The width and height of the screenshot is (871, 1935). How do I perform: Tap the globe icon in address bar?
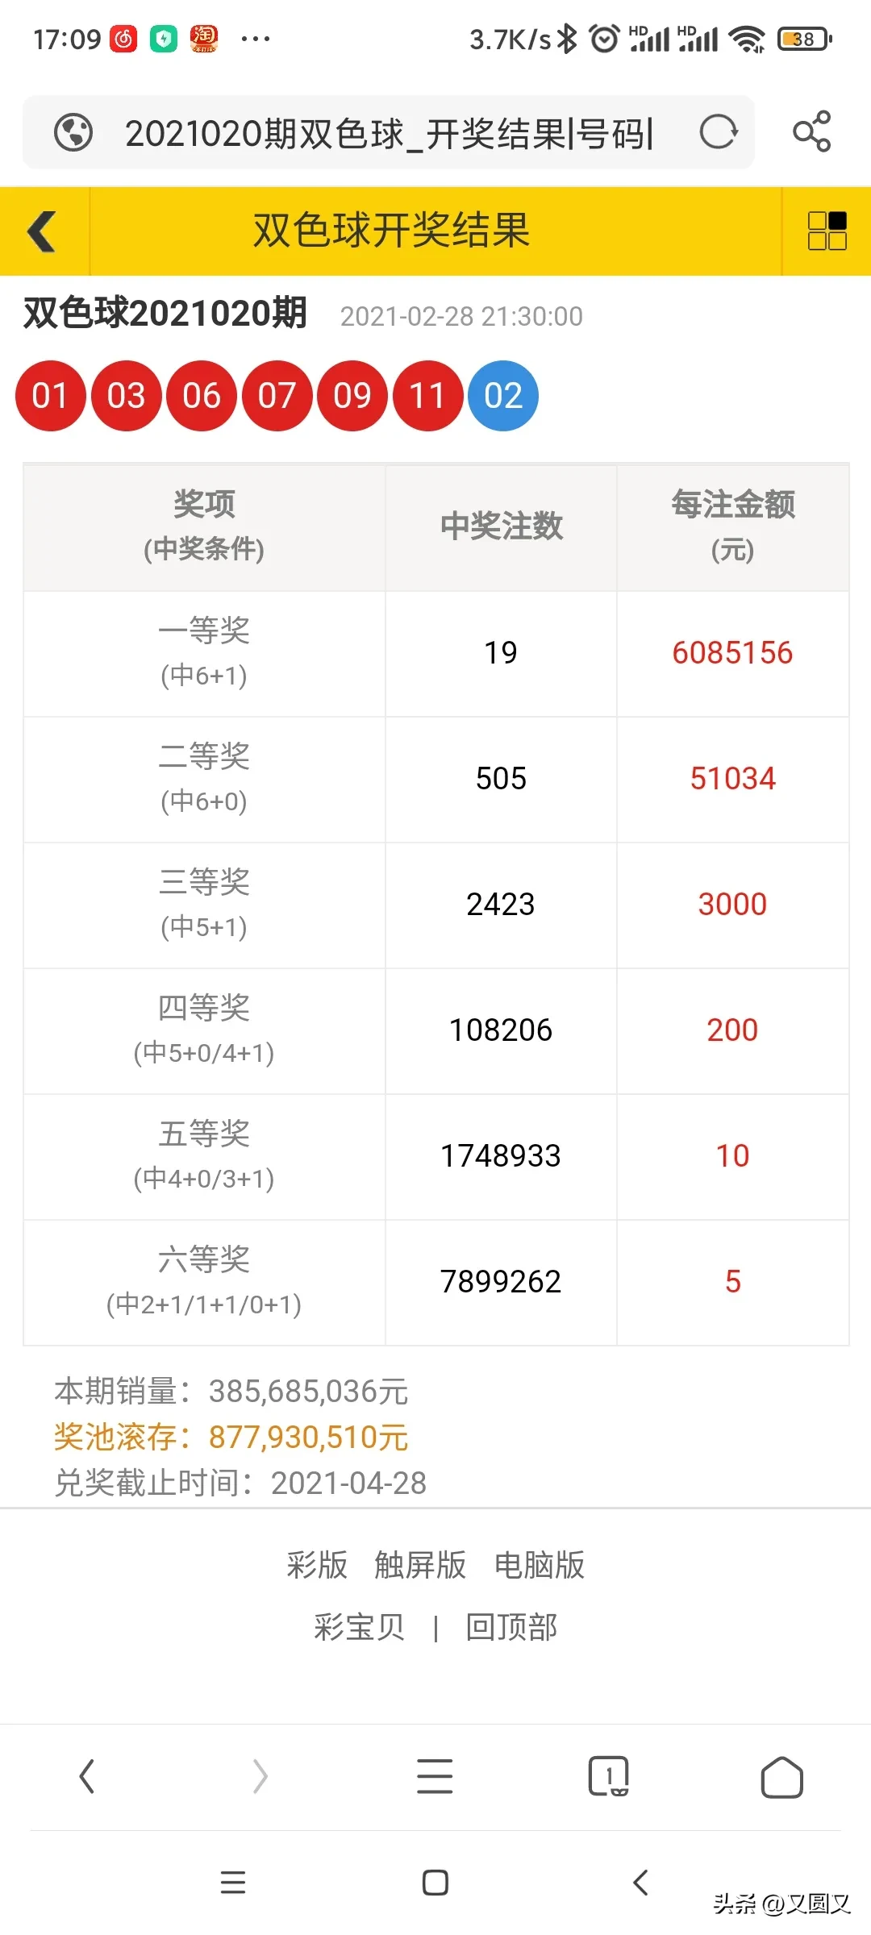tap(73, 133)
